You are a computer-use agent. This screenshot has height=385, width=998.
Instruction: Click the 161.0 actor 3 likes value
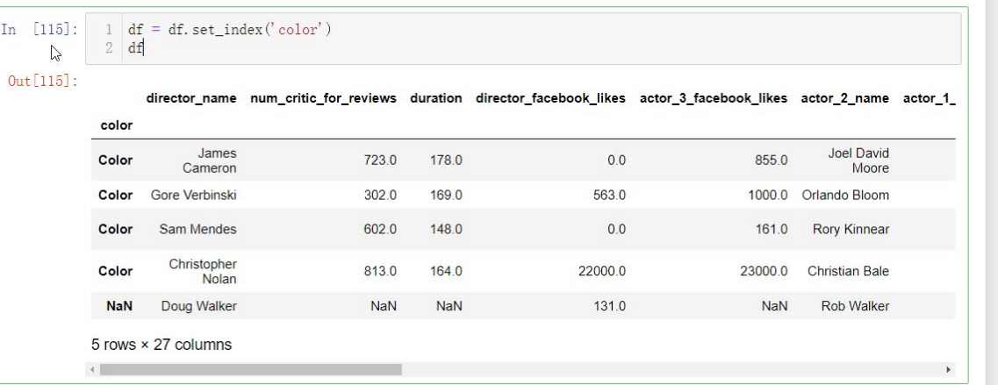pos(771,229)
